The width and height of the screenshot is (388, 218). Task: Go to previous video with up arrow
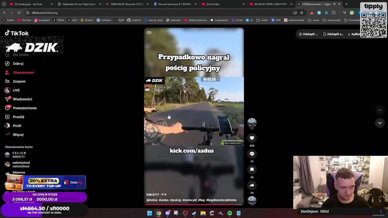380,110
